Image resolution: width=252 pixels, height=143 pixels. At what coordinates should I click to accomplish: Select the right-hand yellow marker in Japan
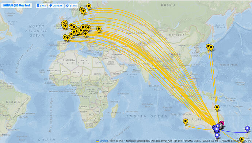point(211,48)
